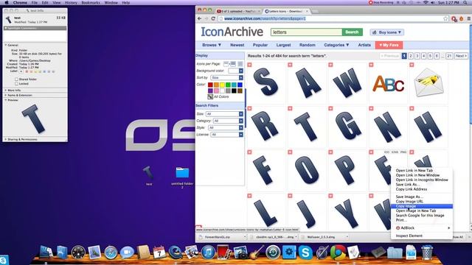
Task: Choose Copy Image from context menu
Action: coord(421,206)
